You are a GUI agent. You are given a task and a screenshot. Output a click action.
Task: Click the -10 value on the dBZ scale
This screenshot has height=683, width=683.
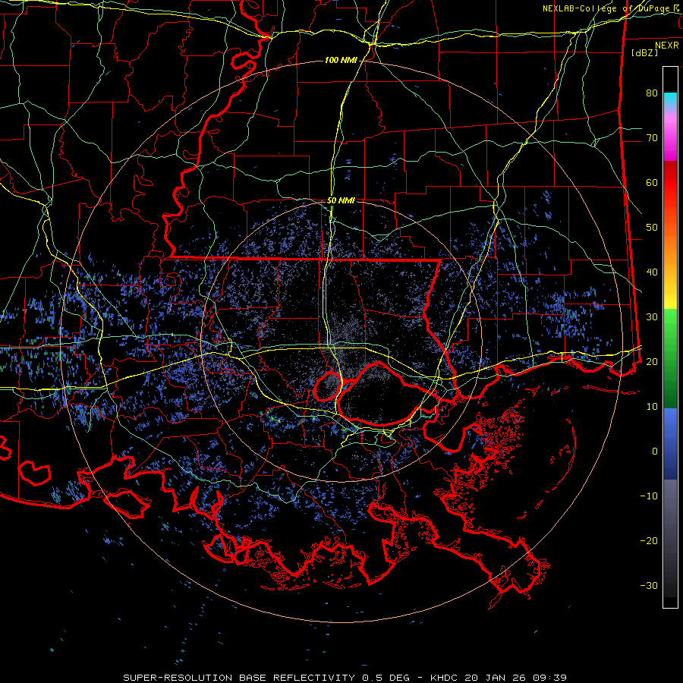click(x=649, y=496)
